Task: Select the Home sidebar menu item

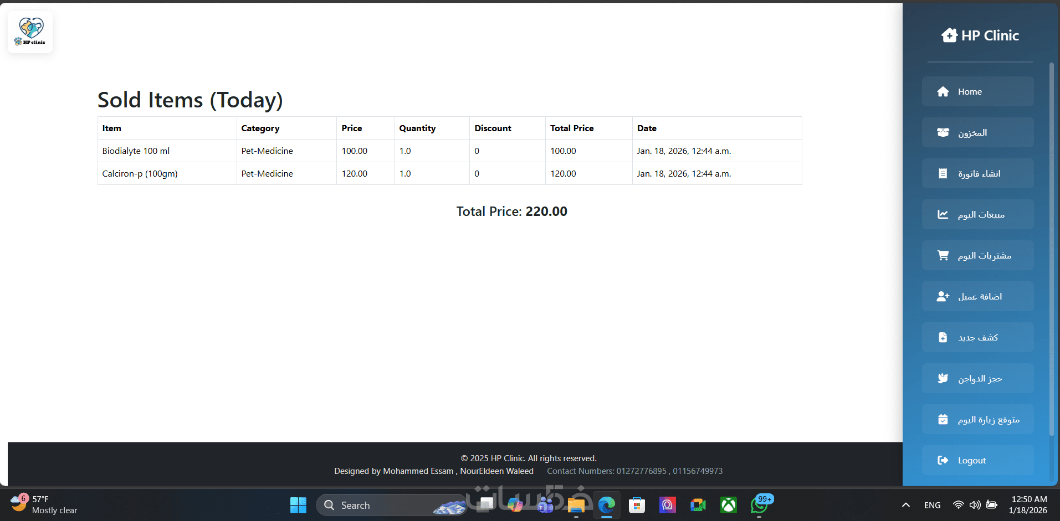Action: [977, 92]
